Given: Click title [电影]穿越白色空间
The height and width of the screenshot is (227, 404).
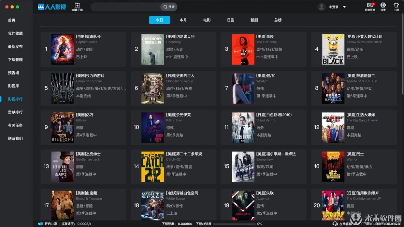Looking at the screenshot, I should [x=182, y=193].
